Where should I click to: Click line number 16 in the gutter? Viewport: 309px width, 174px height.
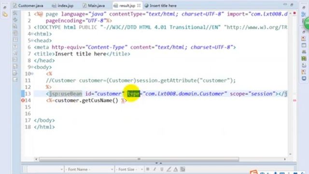point(28,114)
